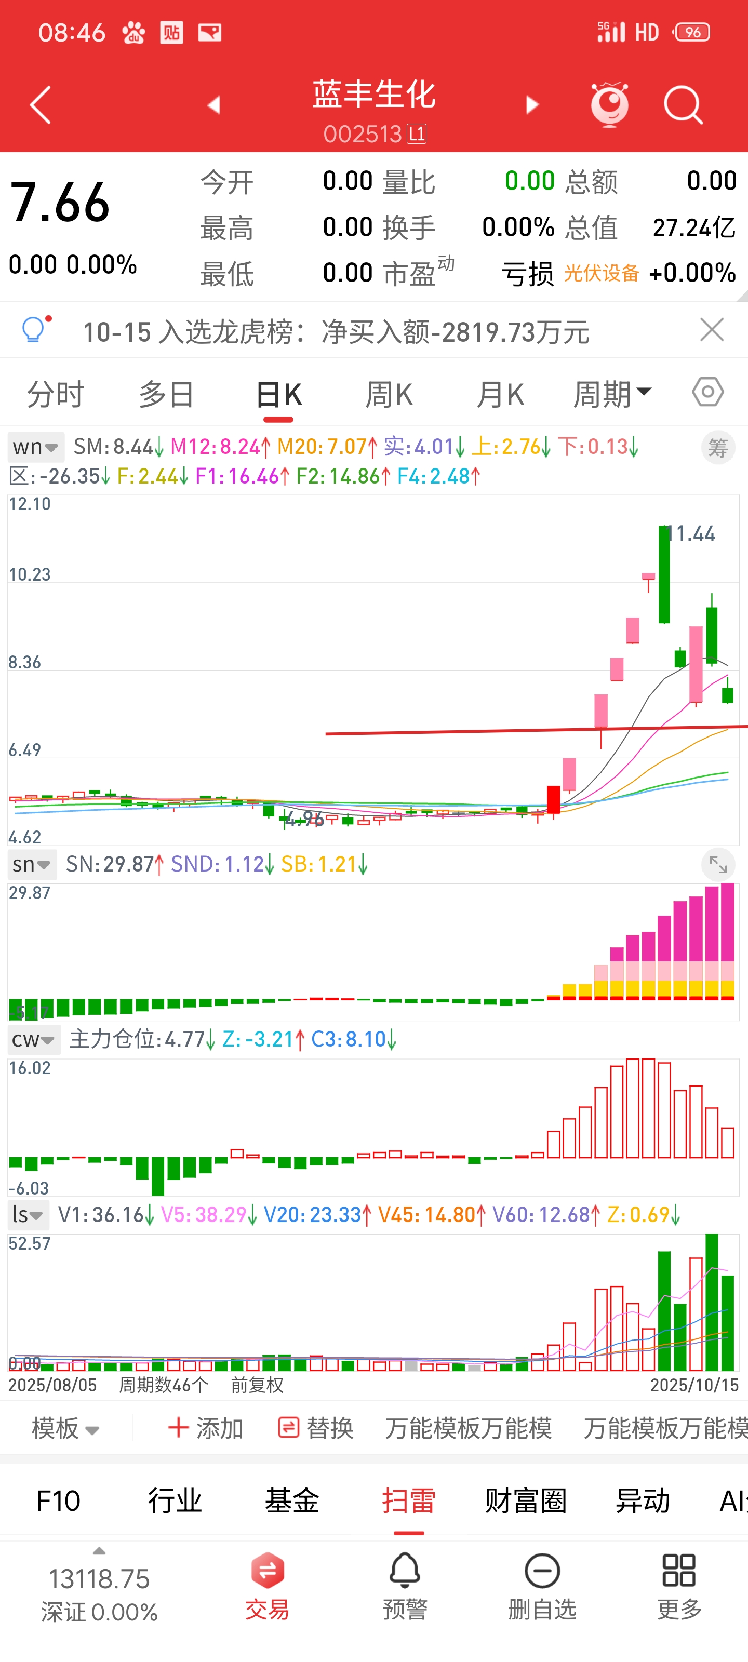Open the F10 tab
748x1662 pixels.
pos(58,1500)
